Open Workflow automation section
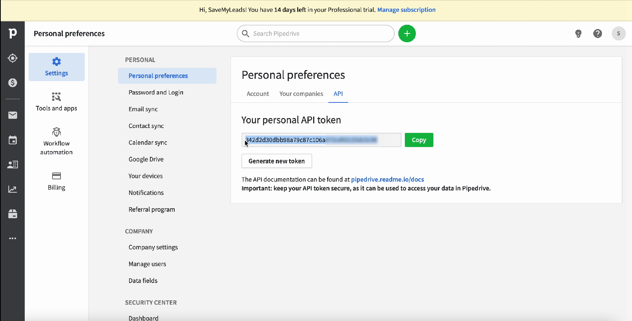Image resolution: width=632 pixels, height=321 pixels. (57, 141)
